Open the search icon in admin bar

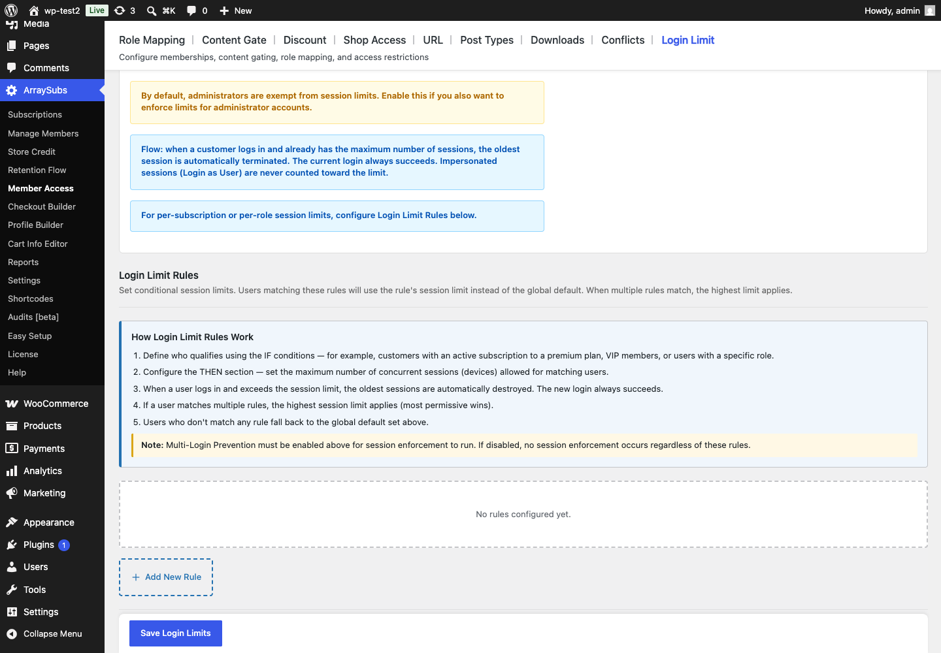(152, 10)
